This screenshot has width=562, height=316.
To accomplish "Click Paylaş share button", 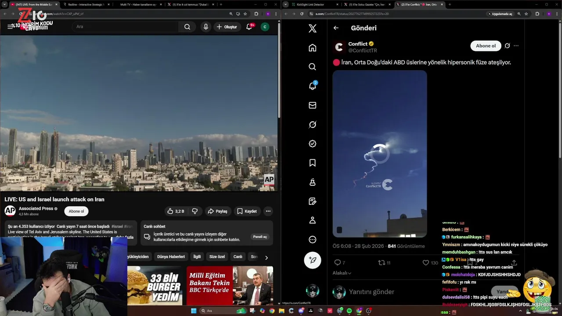I will click(218, 211).
